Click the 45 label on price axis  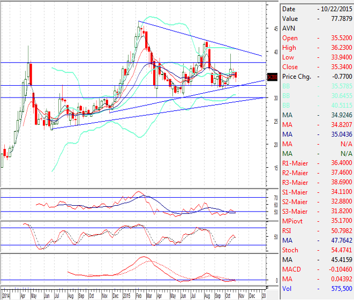(x=275, y=29)
